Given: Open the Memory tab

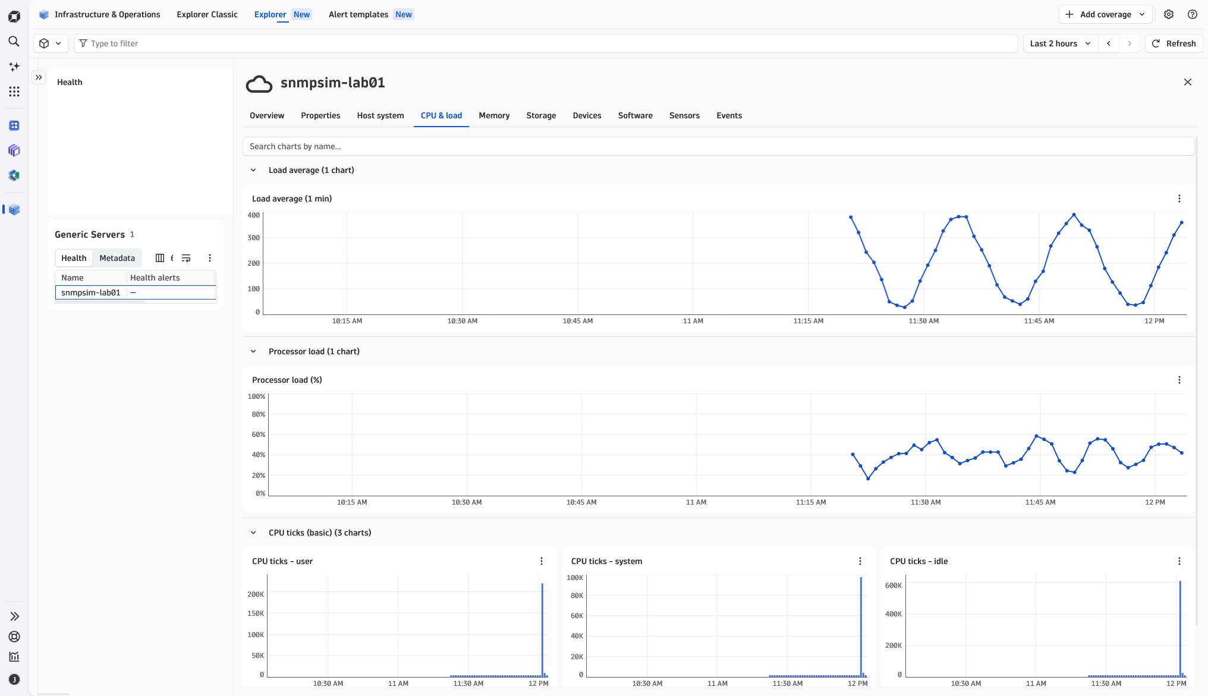Looking at the screenshot, I should click(x=494, y=115).
